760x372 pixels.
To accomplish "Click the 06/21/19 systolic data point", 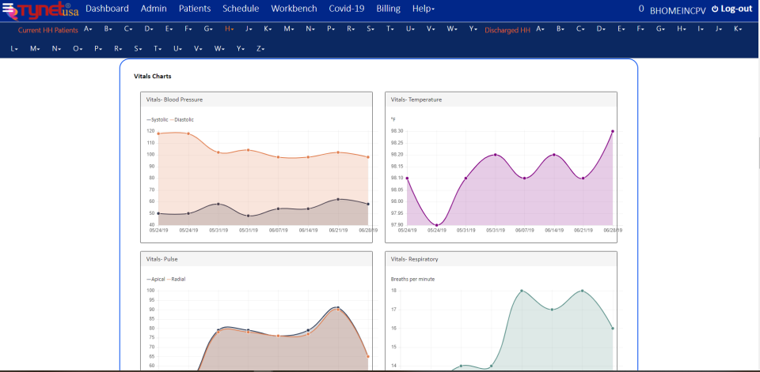I will 338,199.
